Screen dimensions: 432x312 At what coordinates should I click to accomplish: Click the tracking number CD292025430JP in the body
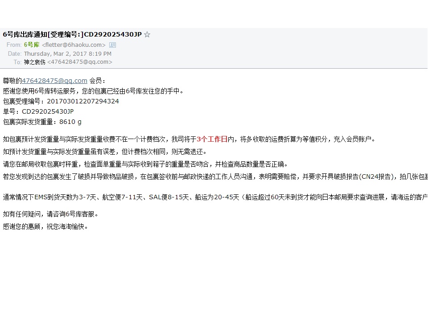coord(48,111)
